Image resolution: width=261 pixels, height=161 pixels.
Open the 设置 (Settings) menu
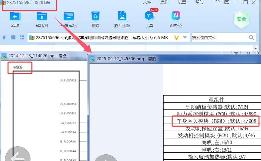[x=182, y=2]
